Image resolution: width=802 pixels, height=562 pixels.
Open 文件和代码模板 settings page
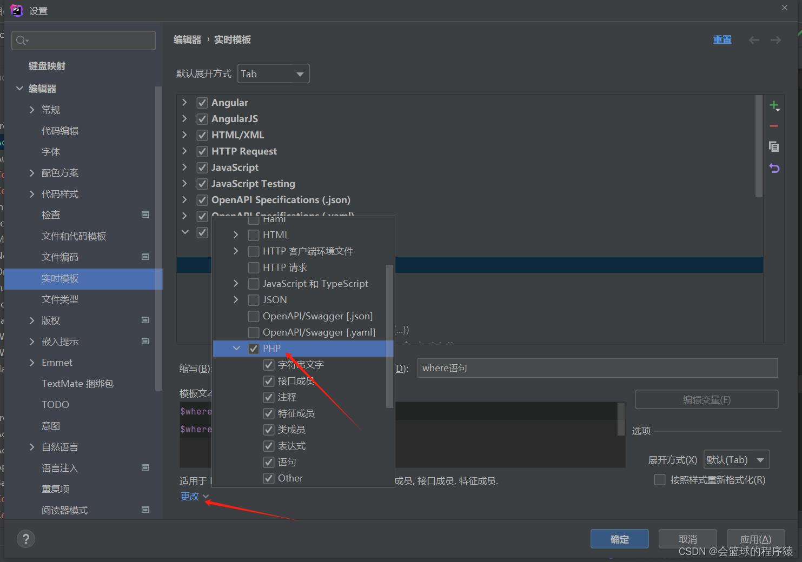(x=74, y=236)
